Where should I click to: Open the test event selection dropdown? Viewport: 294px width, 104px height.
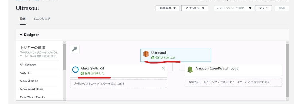click(234, 8)
